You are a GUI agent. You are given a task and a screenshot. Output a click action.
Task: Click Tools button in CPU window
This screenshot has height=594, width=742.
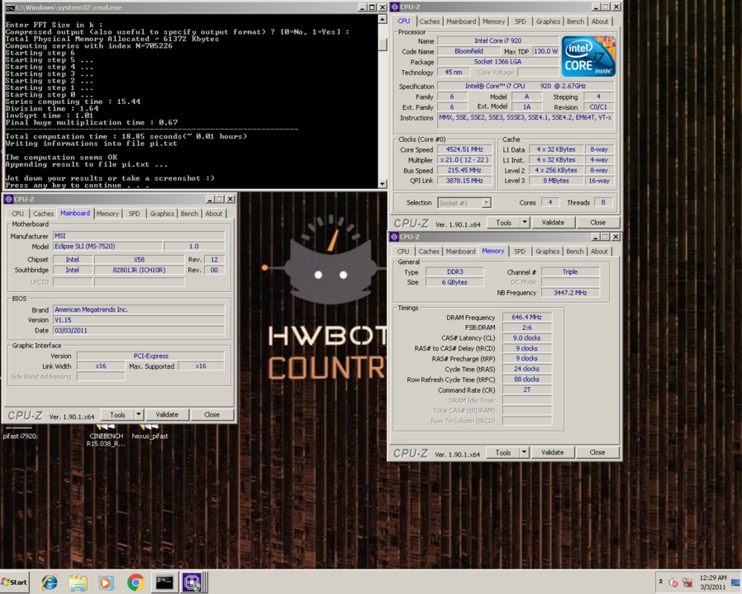(x=503, y=223)
